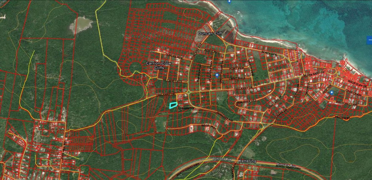Click the NORTH SIDE street label
372x180 pixels.
pos(269,53)
